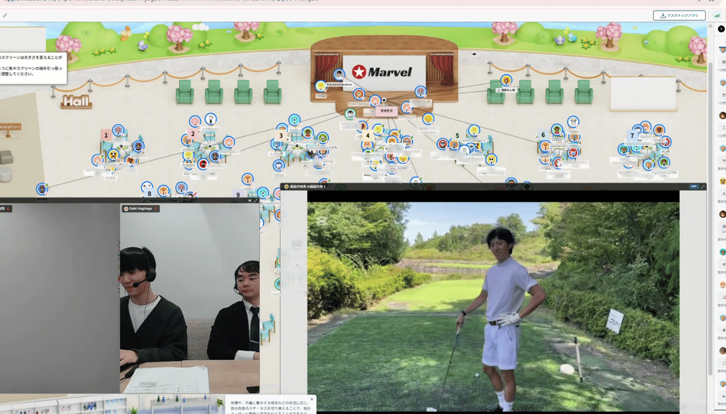Screen dimensions: 726x414
Task: Click the Daiki Haginoya name label
Action: click(141, 208)
